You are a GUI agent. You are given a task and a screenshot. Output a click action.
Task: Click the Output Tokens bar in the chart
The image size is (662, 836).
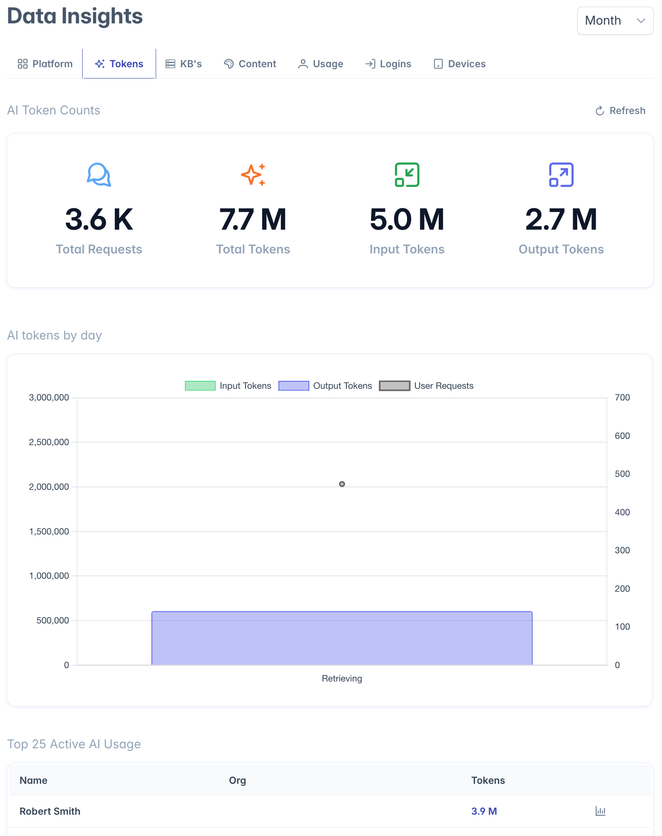pyautogui.click(x=342, y=638)
